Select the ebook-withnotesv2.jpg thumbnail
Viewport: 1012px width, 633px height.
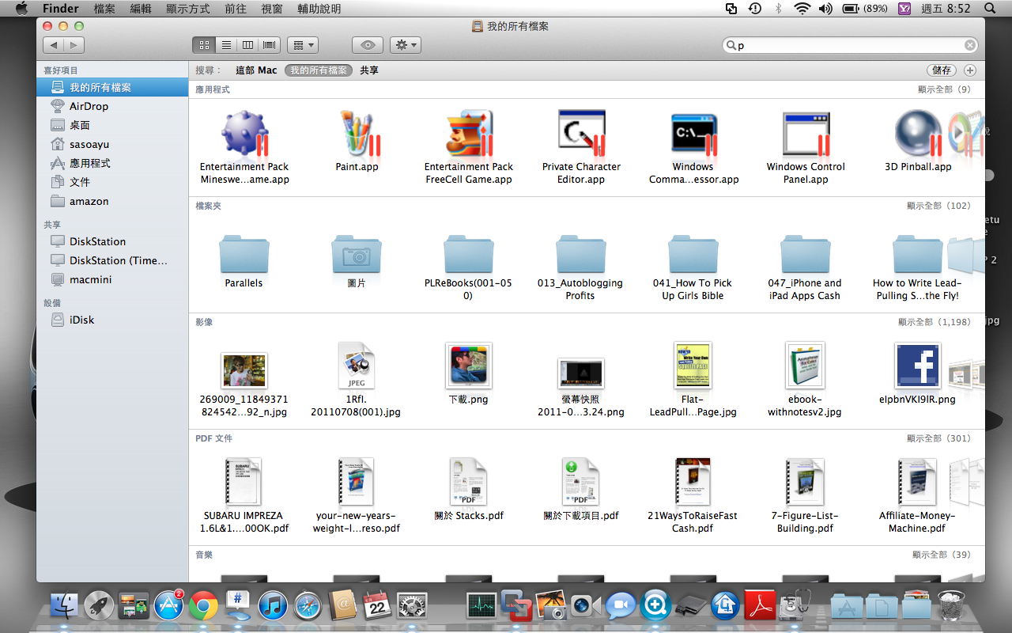coord(806,366)
